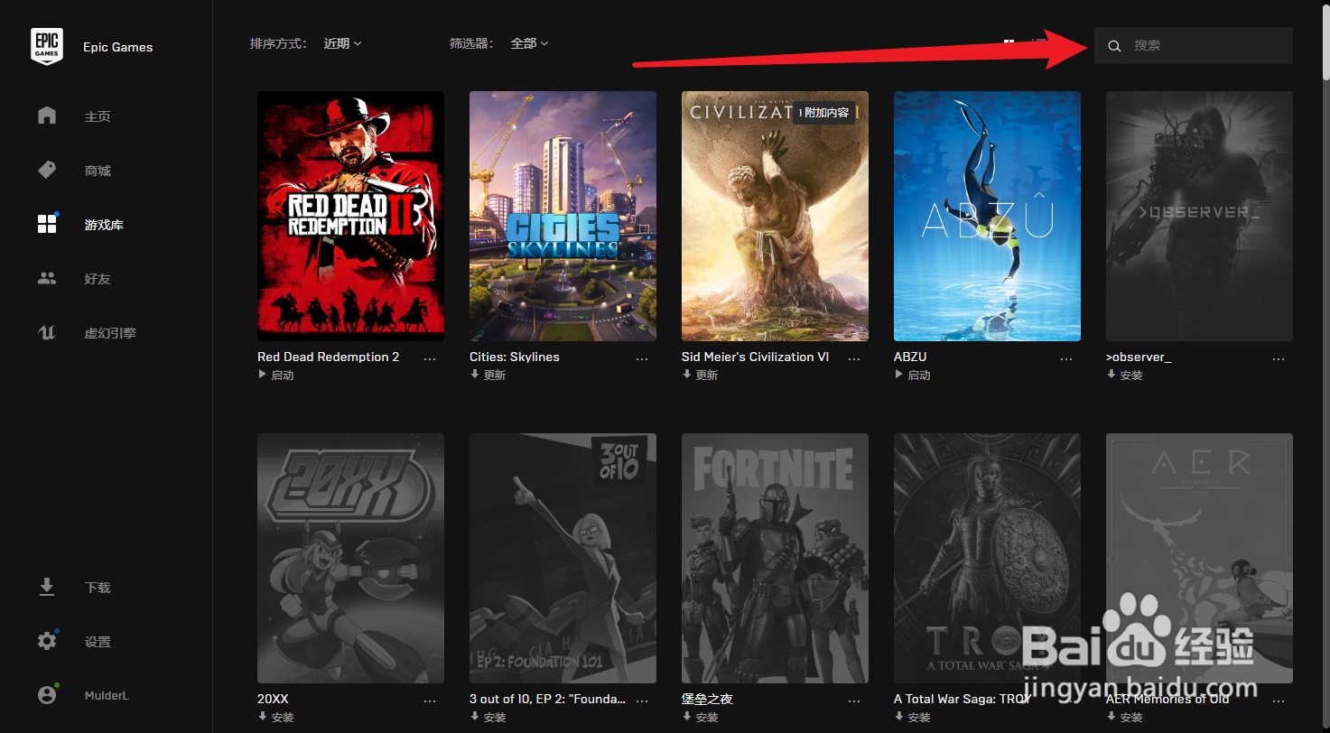
Task: Open the 下载 downloads arrow icon
Action: [47, 588]
